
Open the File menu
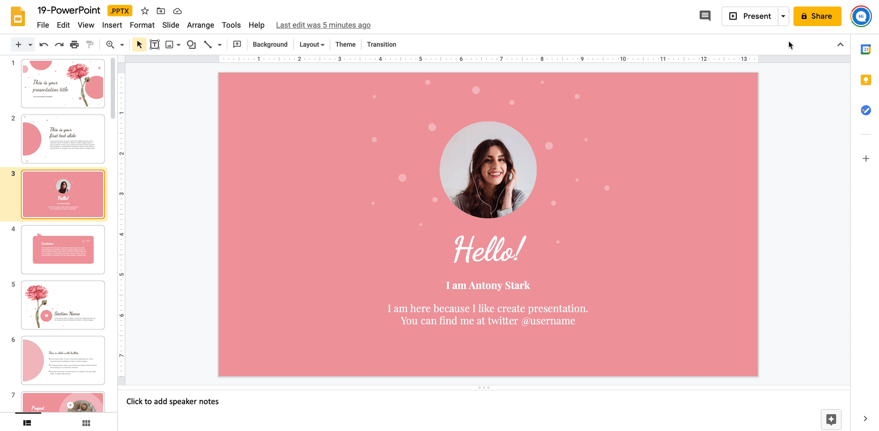click(43, 25)
